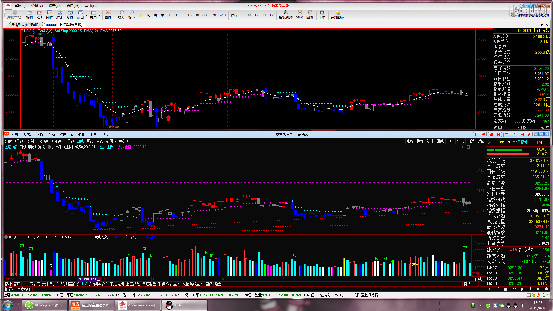
Task: Open 在线咨询 online support
Action: pyautogui.click(x=338, y=15)
